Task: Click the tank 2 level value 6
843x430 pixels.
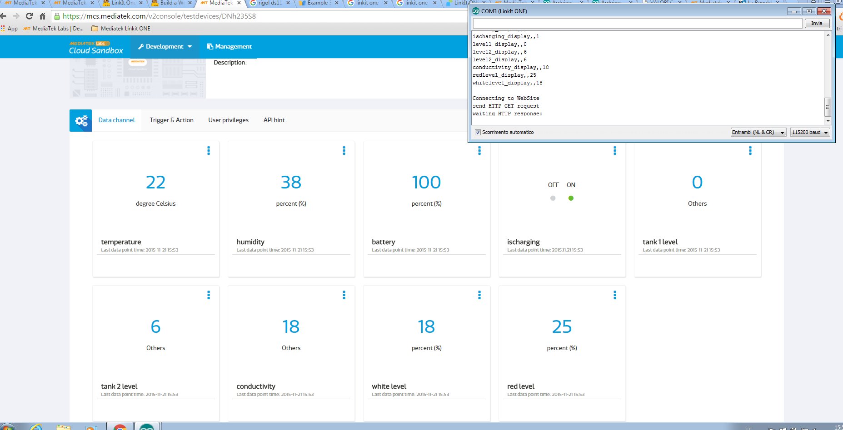Action: click(x=155, y=327)
